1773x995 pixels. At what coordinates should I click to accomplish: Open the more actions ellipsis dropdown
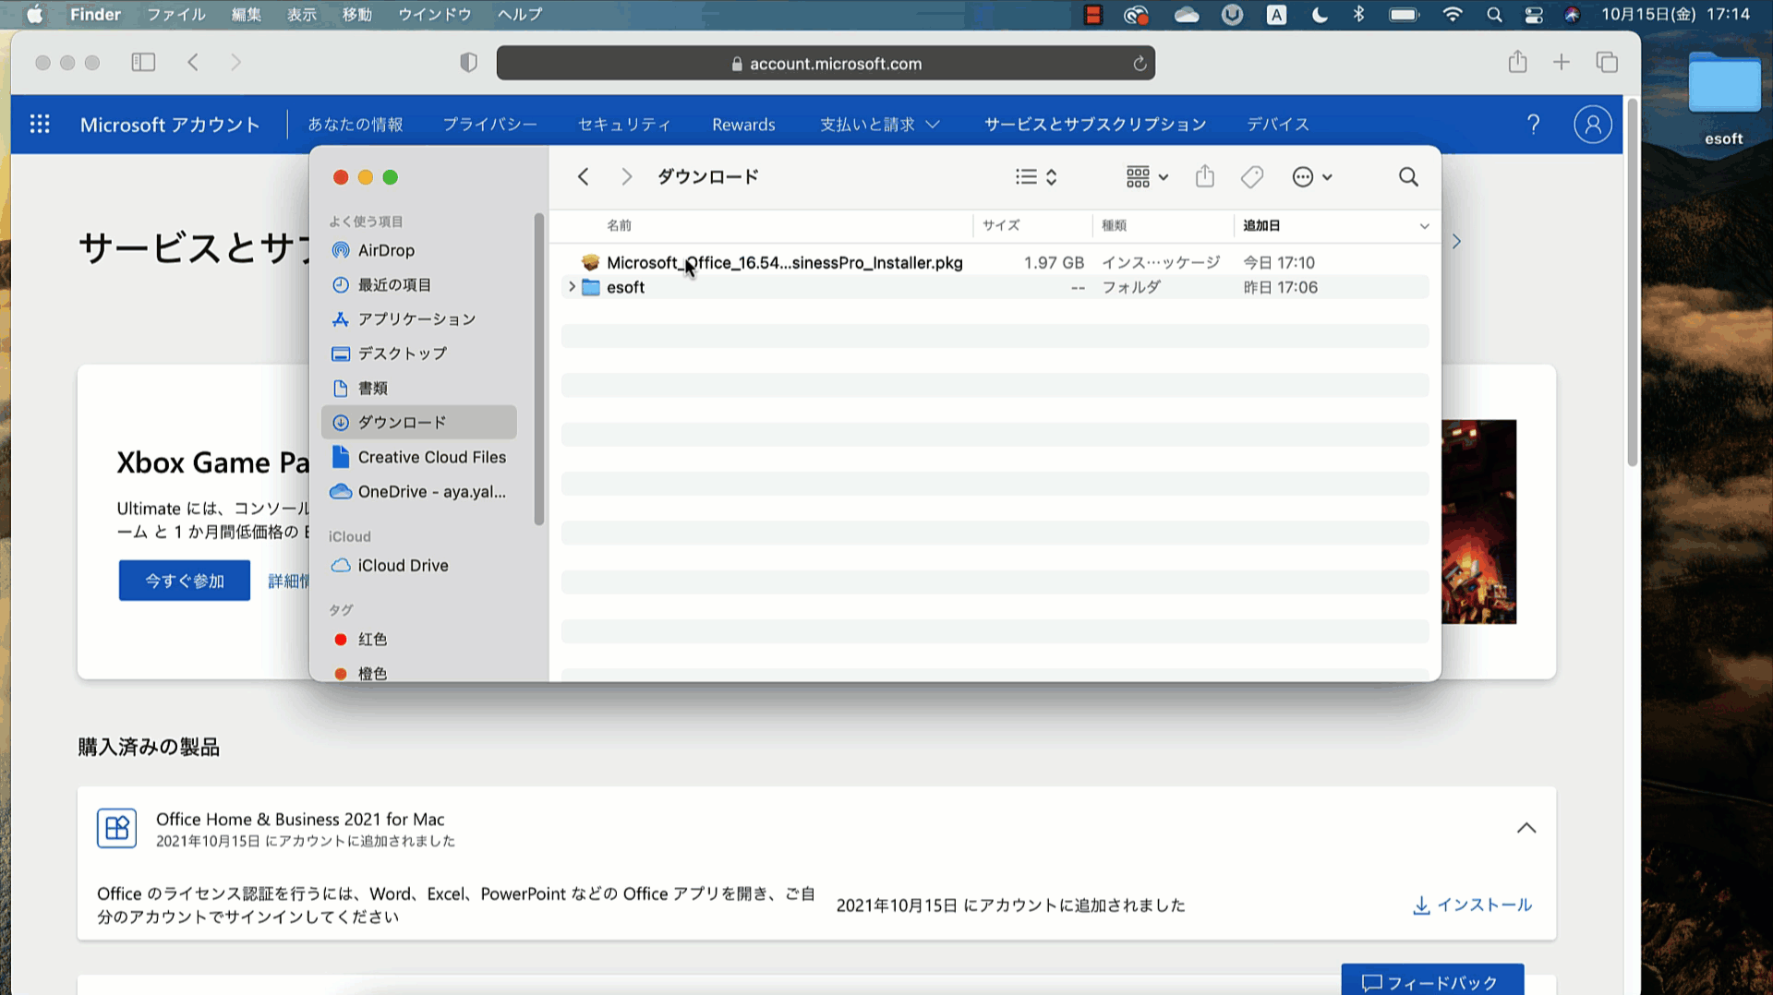point(1311,176)
